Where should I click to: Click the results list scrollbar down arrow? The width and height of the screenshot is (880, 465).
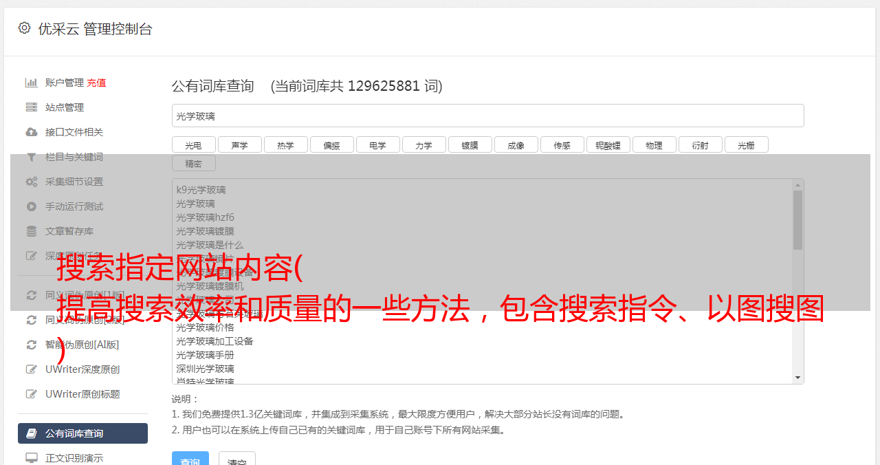797,378
